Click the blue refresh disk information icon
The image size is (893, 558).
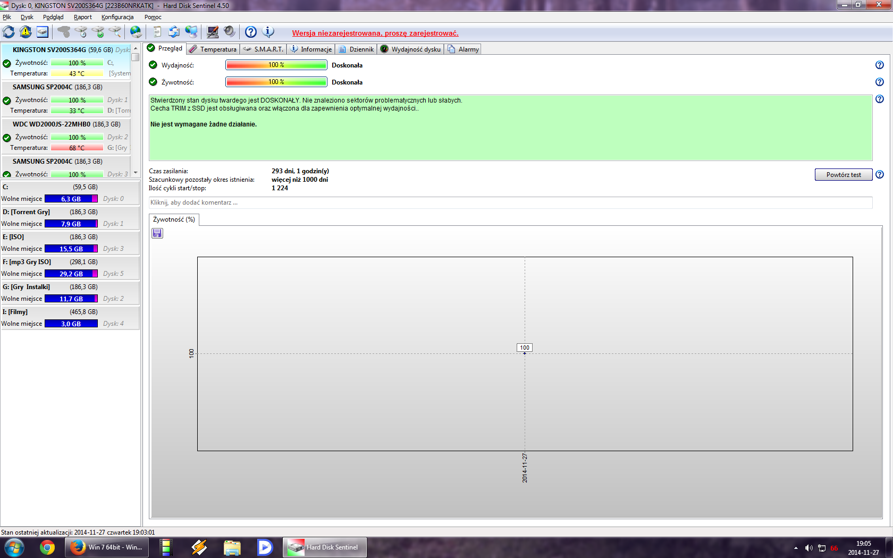(9, 32)
